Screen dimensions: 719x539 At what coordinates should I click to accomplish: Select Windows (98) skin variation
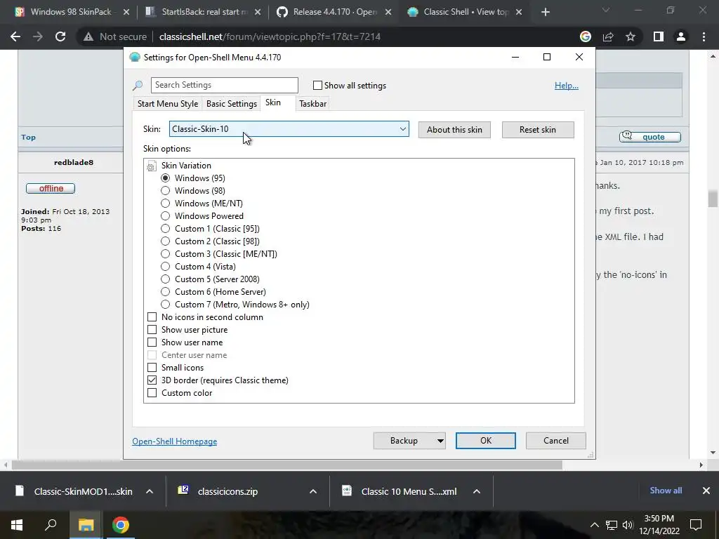pyautogui.click(x=166, y=191)
